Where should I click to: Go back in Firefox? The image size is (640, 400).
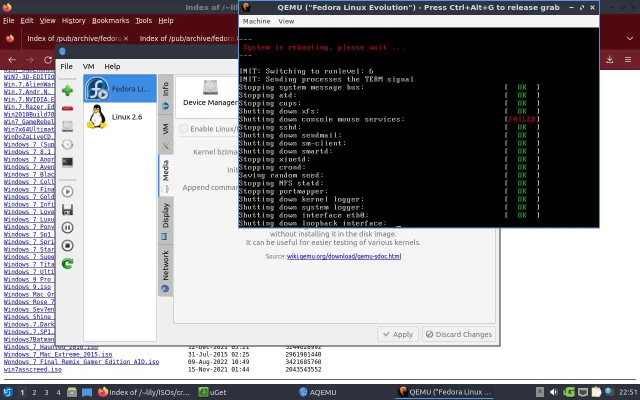click(x=12, y=59)
